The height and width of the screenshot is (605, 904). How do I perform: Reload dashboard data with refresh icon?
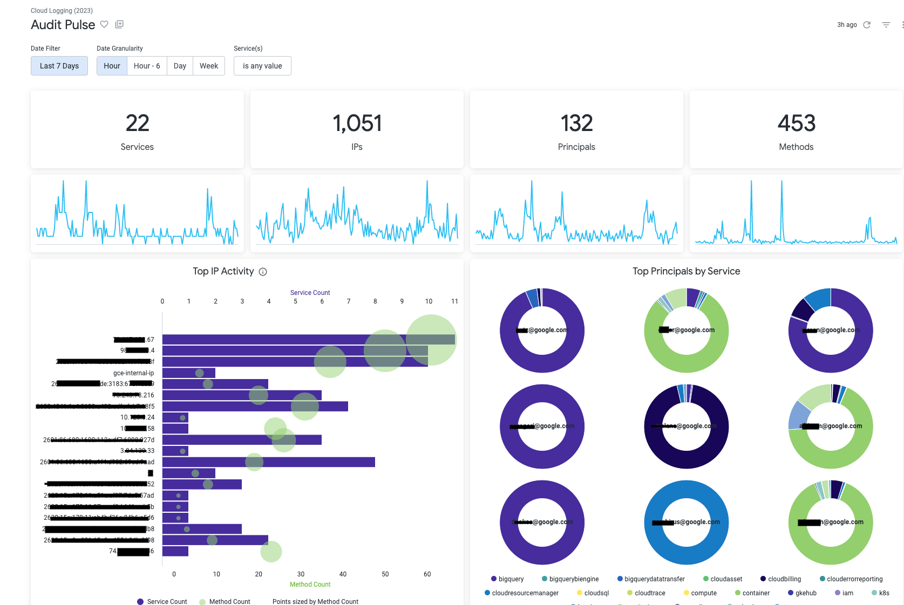pyautogui.click(x=867, y=25)
